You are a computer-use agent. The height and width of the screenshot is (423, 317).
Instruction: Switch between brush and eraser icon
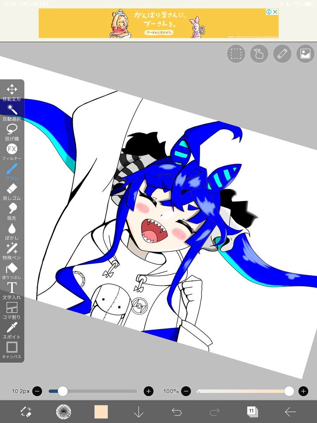pyautogui.click(x=26, y=412)
